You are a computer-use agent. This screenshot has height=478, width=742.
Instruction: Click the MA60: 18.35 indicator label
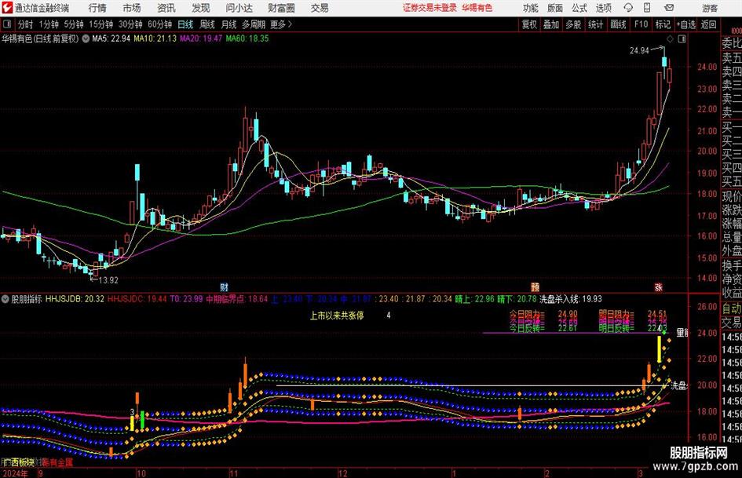(x=247, y=38)
